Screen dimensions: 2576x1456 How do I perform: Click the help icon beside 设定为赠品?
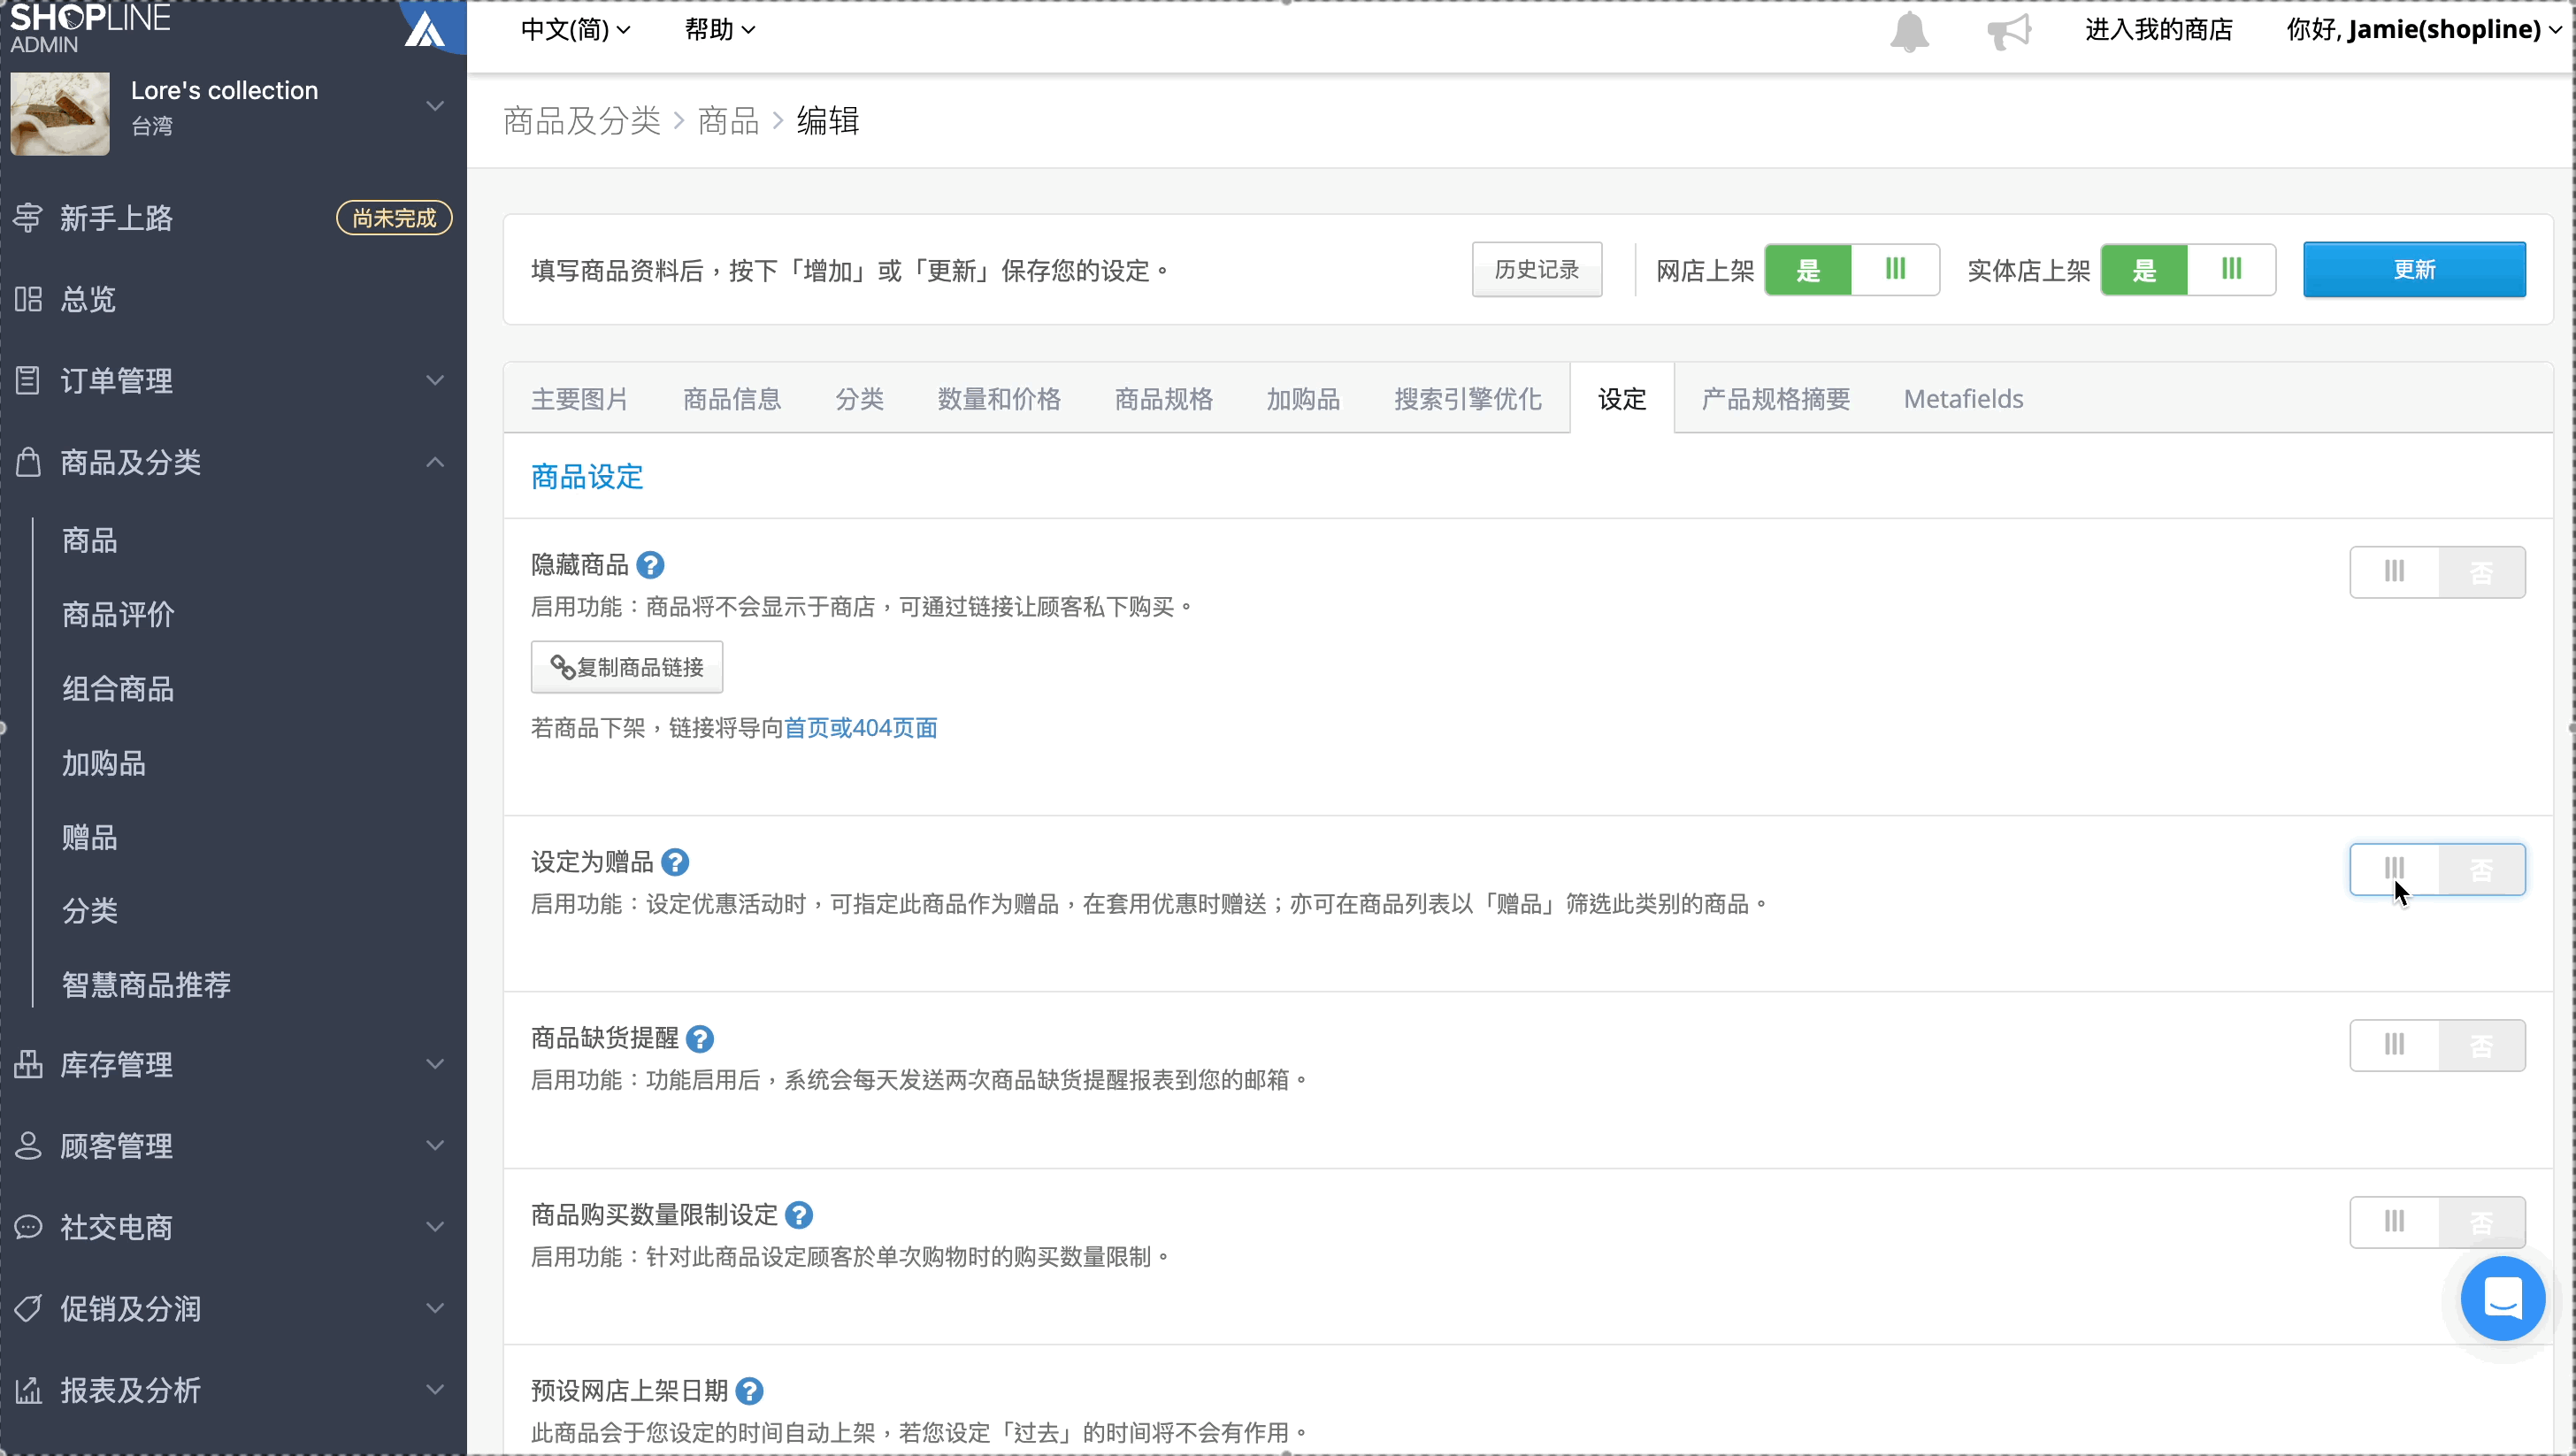coord(675,862)
